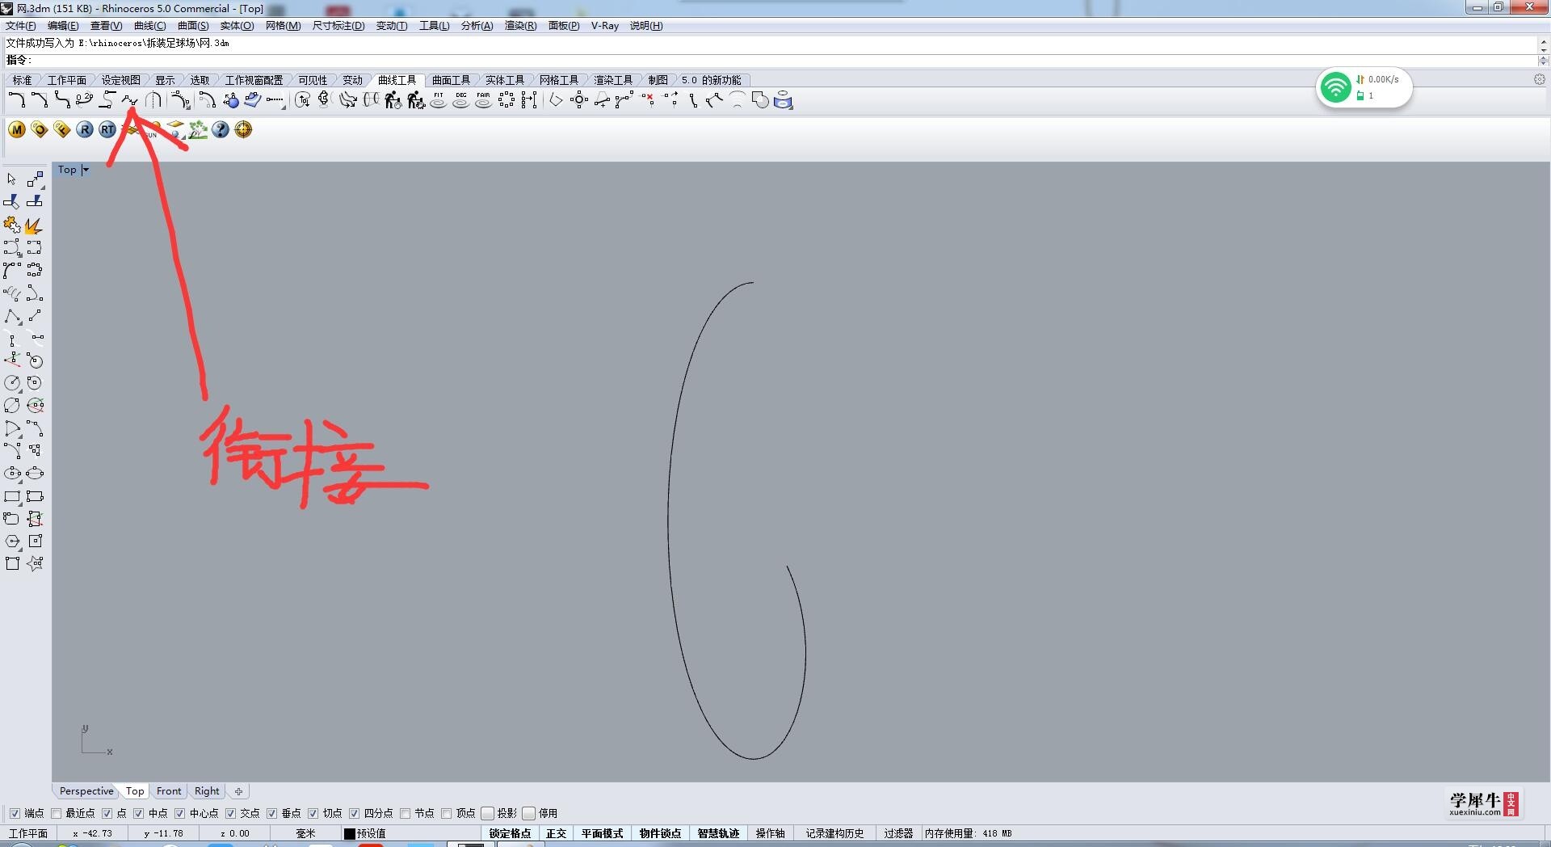Enable the 节点 knot snap checkbox
This screenshot has height=847, width=1551.
tap(405, 813)
